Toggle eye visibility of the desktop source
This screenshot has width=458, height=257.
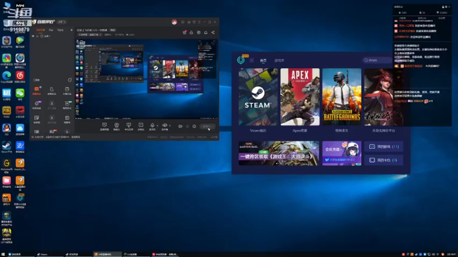(x=33, y=36)
